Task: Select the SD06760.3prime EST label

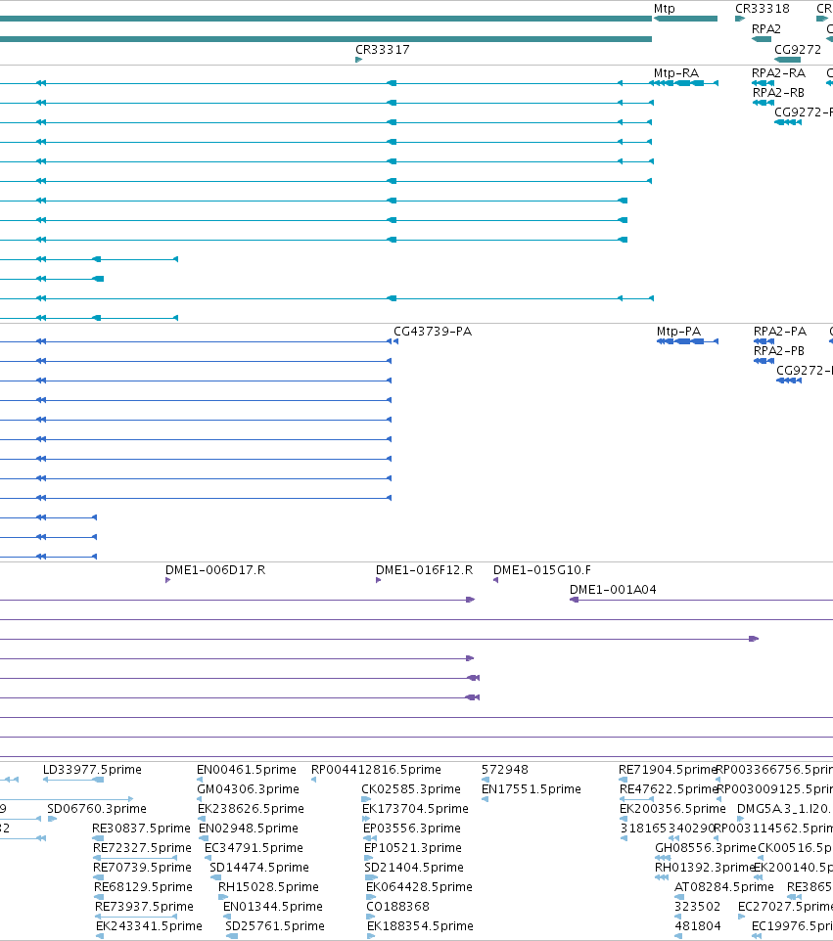Action: (97, 808)
